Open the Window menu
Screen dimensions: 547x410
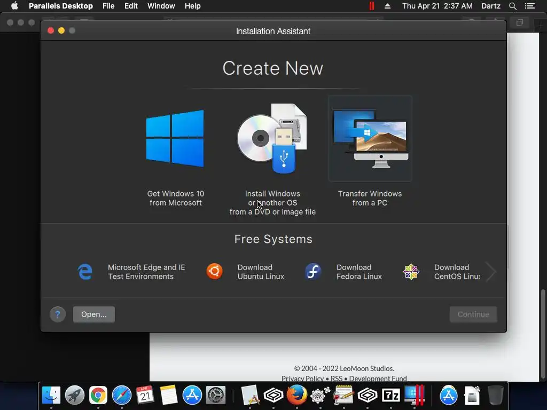[x=161, y=6]
